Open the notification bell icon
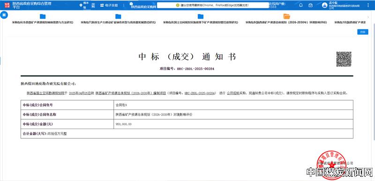This screenshot has height=181, width=375. pos(301,5)
